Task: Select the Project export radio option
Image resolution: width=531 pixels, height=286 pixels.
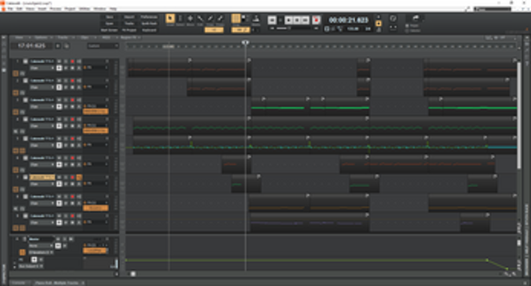Action: pos(407,26)
